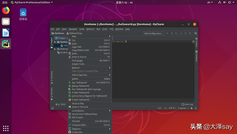Choose Cut in context menu

coord(90,40)
